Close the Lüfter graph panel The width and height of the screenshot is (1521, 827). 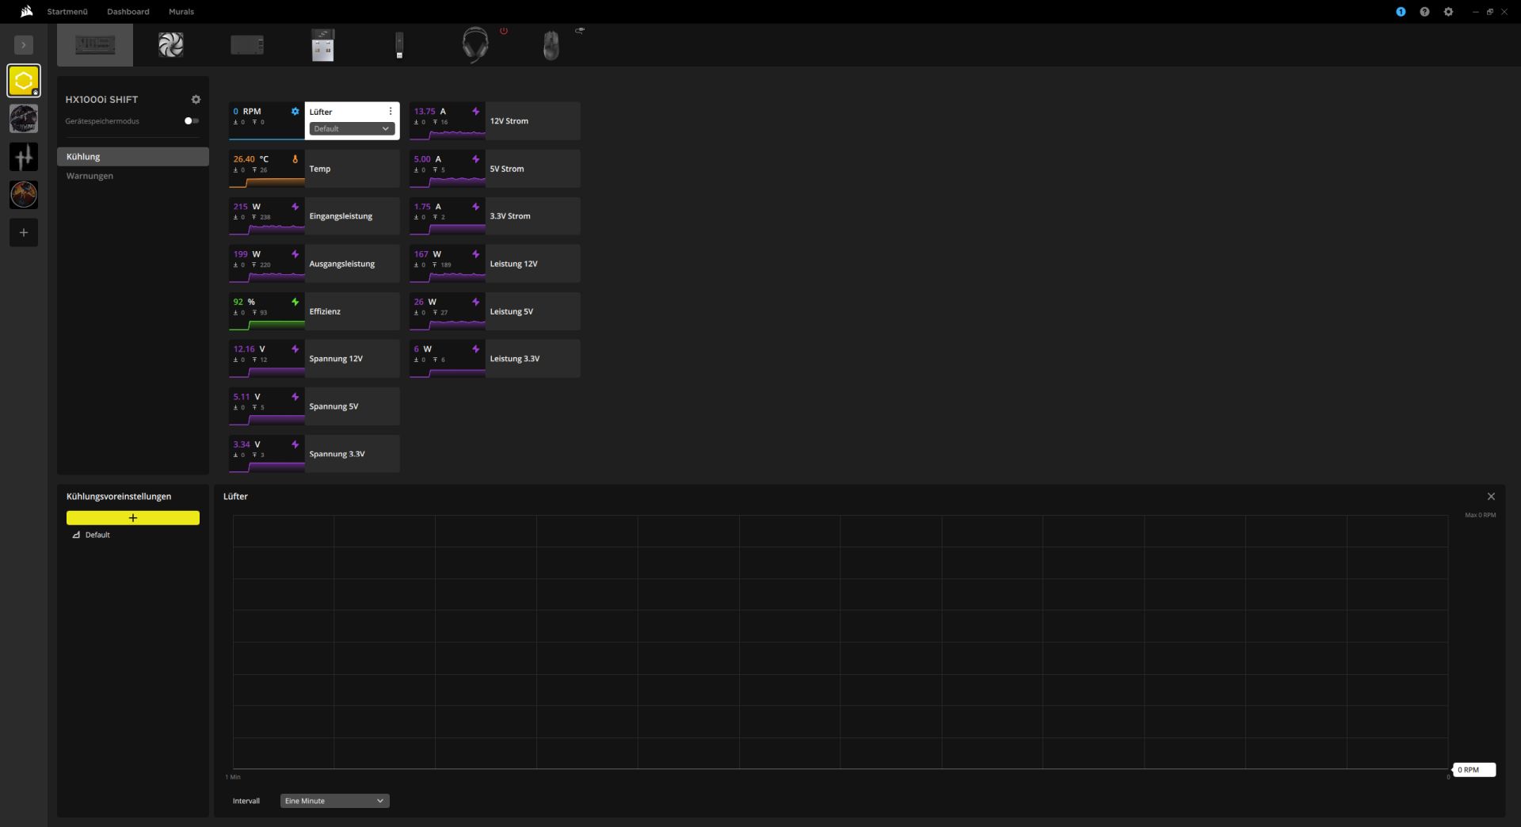tap(1491, 497)
